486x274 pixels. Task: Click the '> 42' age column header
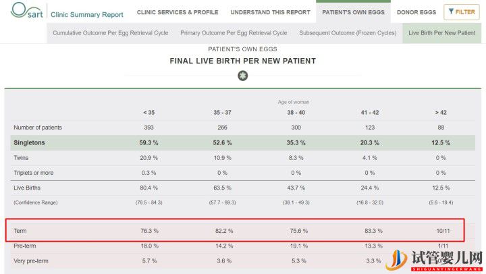(x=441, y=113)
